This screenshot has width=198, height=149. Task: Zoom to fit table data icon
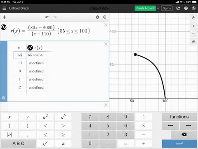pyautogui.click(x=4, y=98)
